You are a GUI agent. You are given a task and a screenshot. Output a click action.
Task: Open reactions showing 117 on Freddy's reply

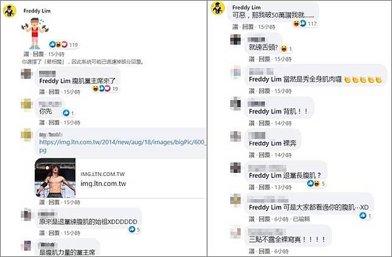(305, 24)
